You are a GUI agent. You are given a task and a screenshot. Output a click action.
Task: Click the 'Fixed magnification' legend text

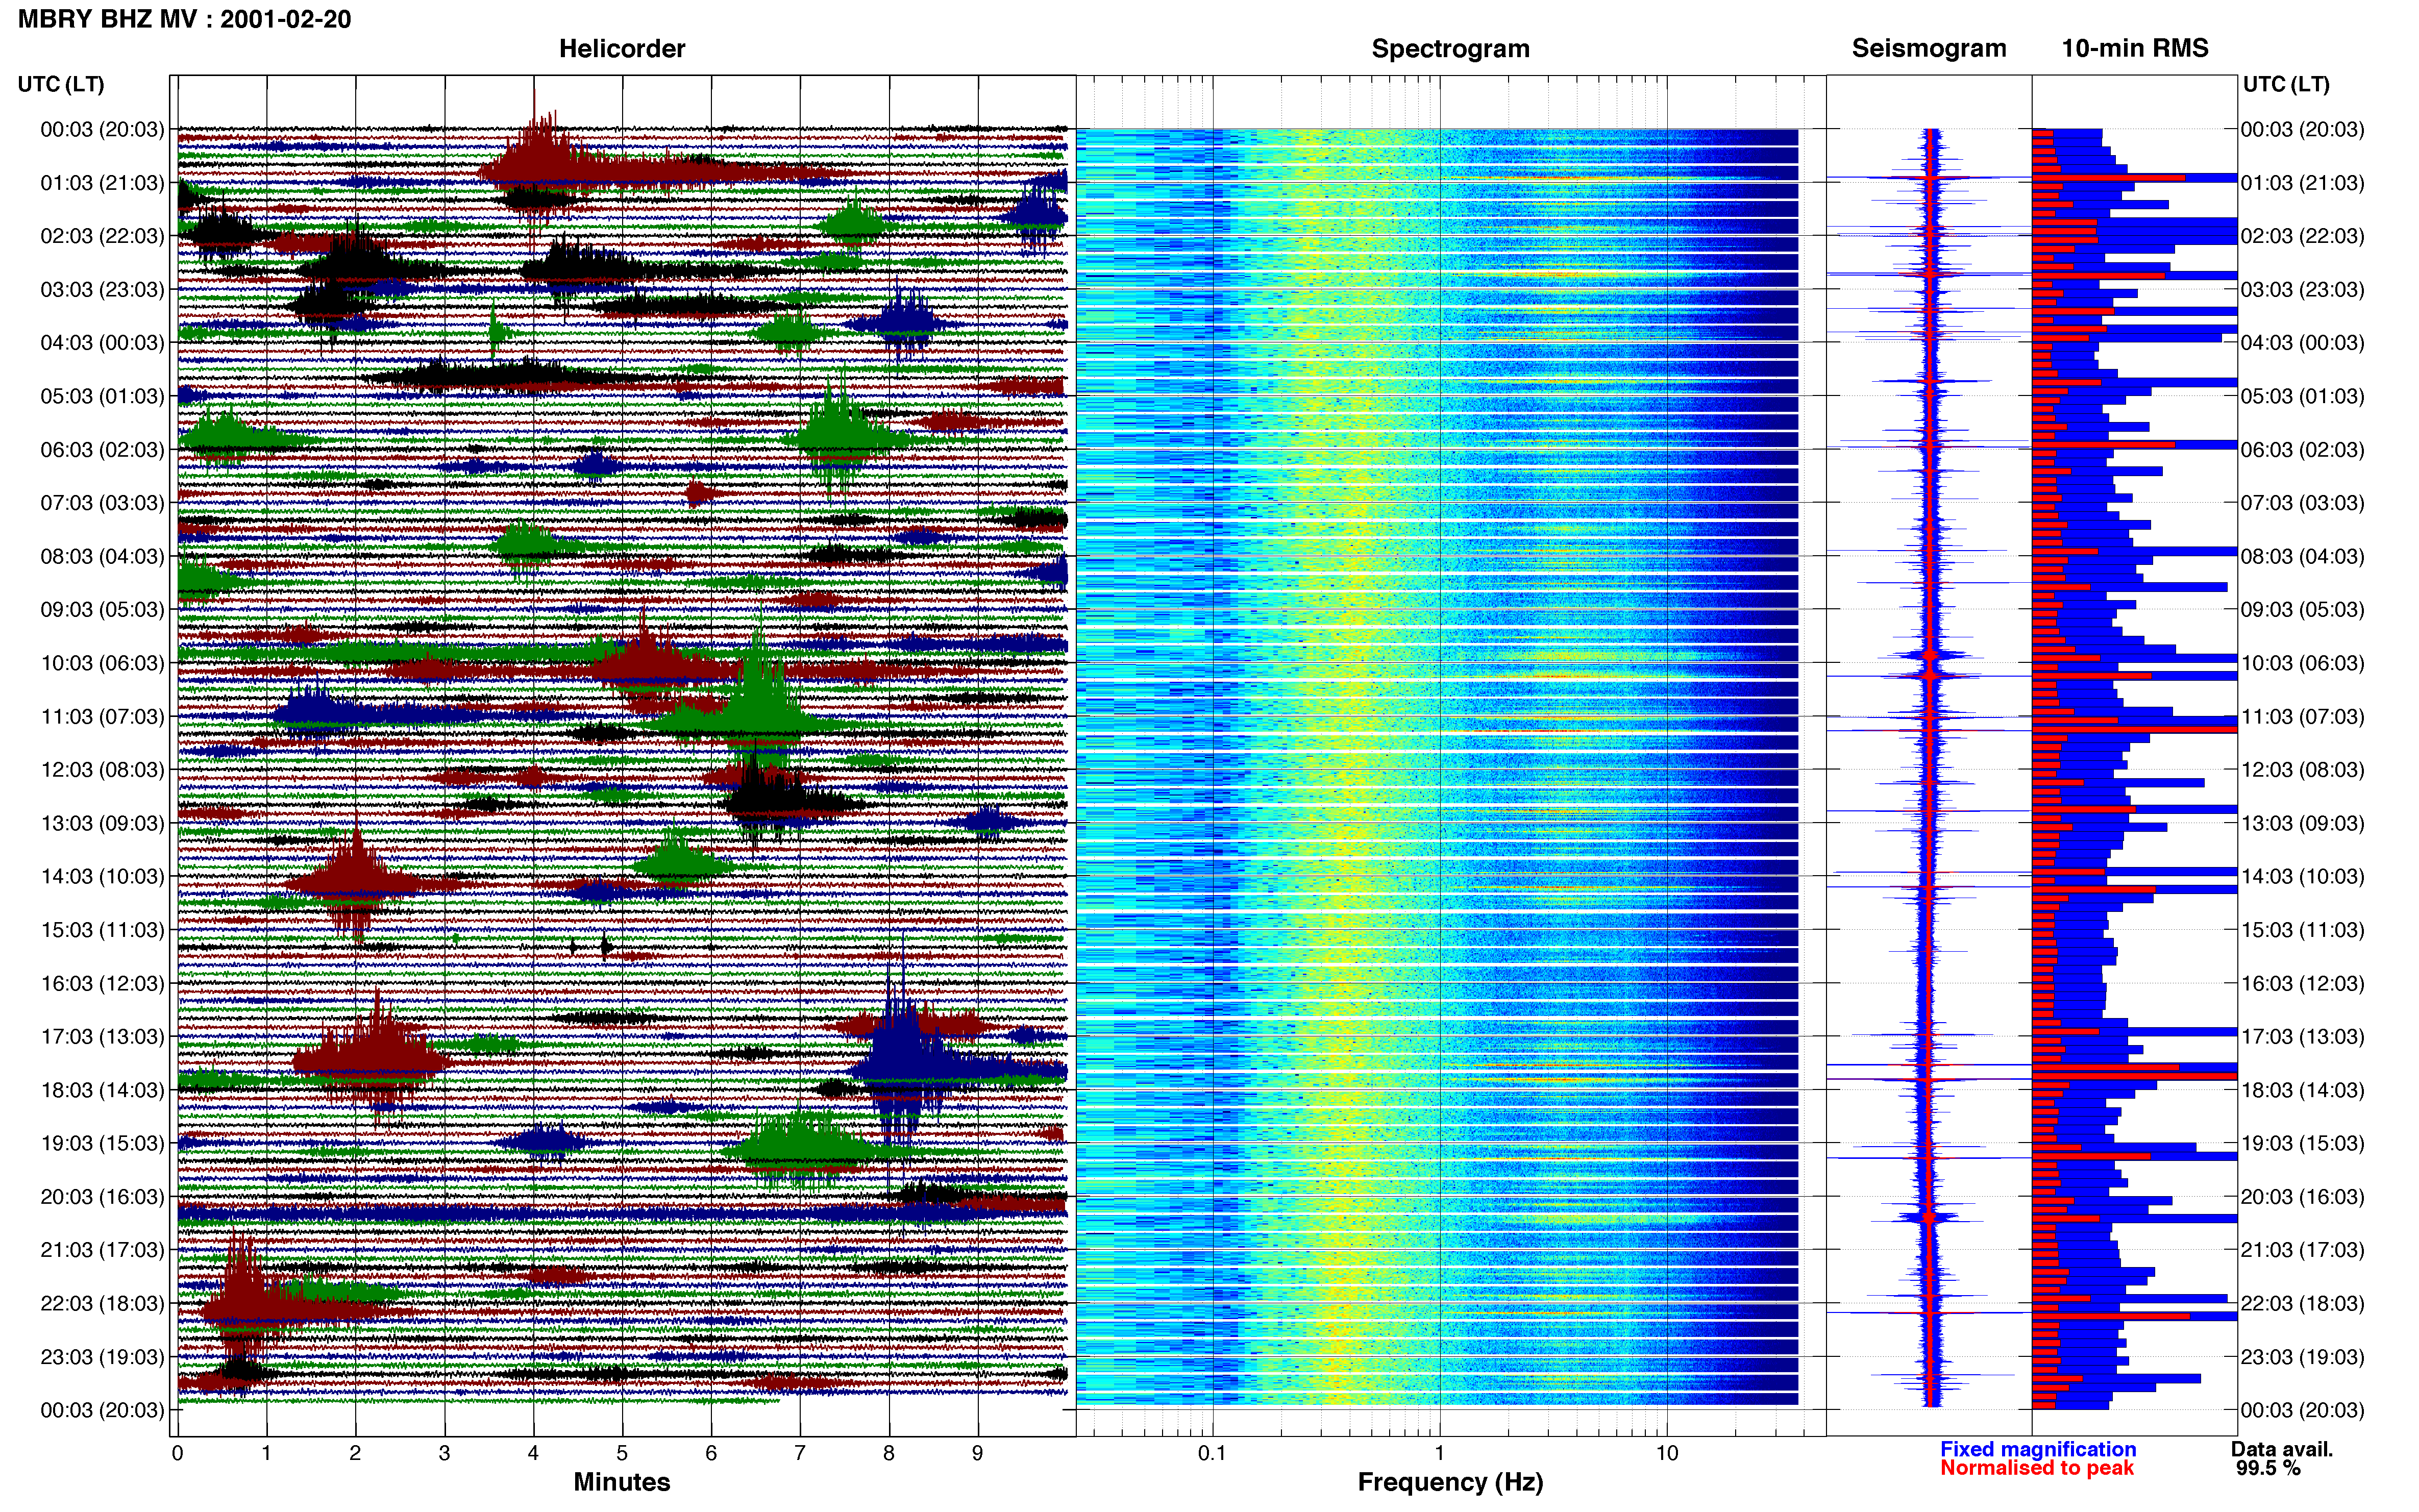click(2038, 1449)
